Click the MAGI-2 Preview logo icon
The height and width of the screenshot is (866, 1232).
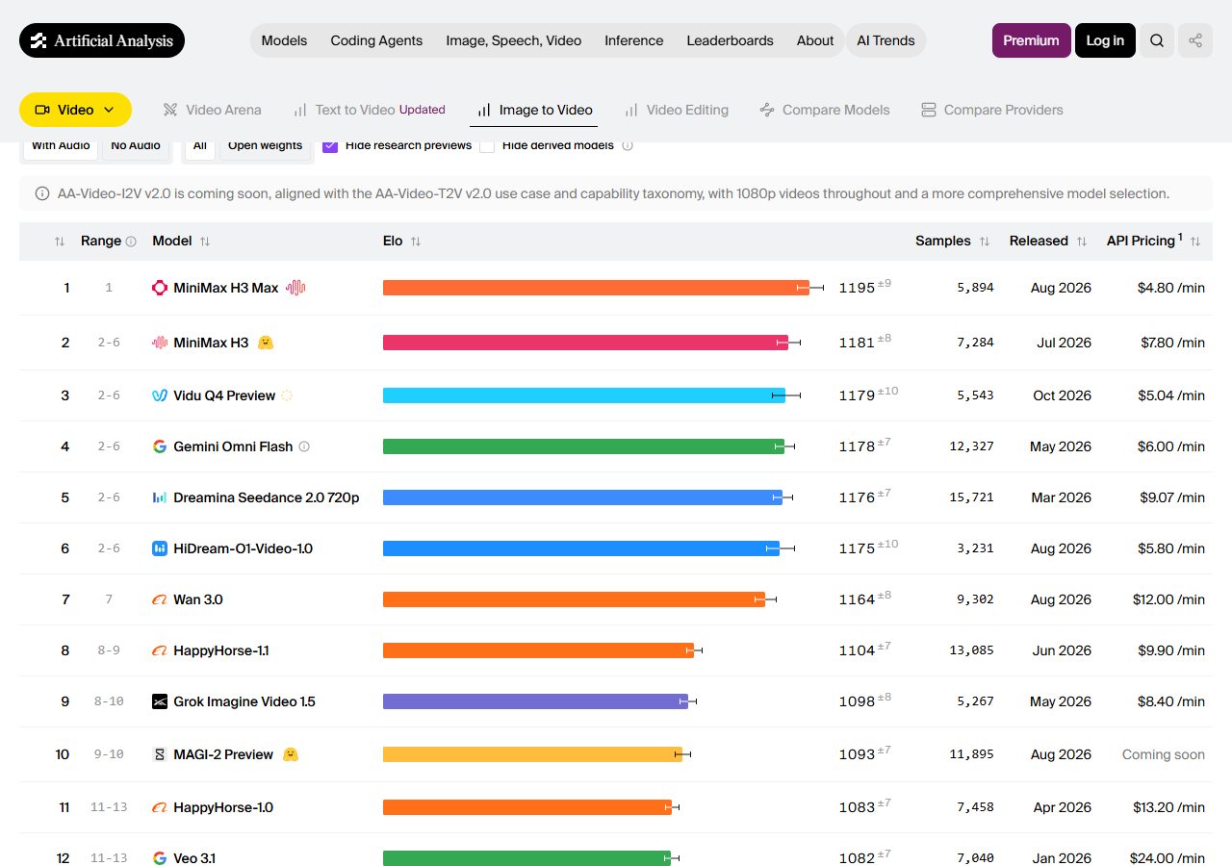click(x=160, y=754)
